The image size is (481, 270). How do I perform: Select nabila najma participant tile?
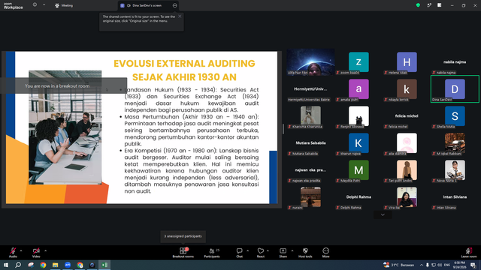pyautogui.click(x=455, y=61)
